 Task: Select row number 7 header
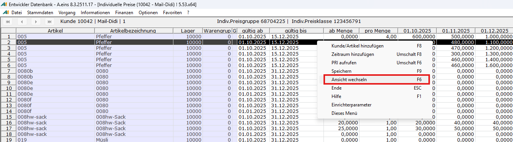point(8,71)
